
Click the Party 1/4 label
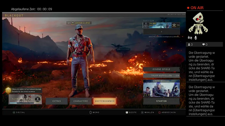pyautogui.click(x=148, y=21)
